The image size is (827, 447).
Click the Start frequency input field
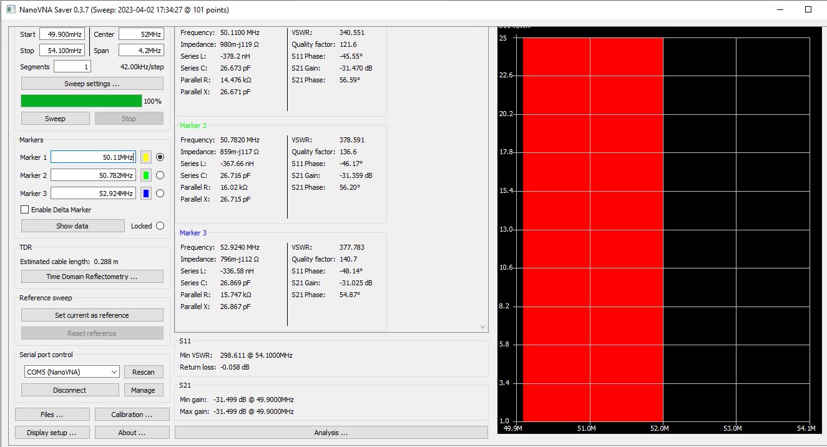click(62, 34)
